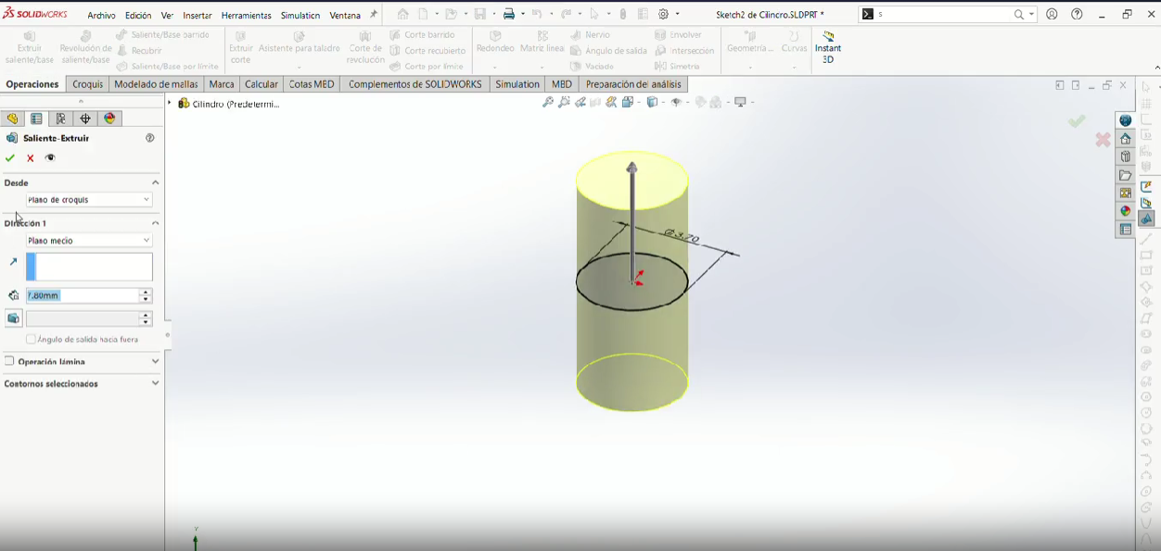This screenshot has height=551, width=1161.
Task: Switch to Complementos de SOLIDWORKS tab
Action: [x=415, y=84]
